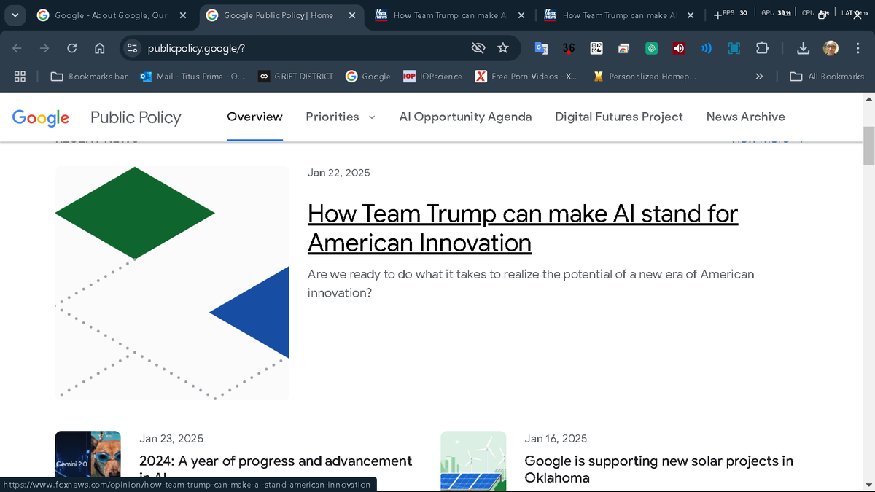The image size is (875, 492).
Task: Open the All Bookmarks folder
Action: click(x=828, y=76)
